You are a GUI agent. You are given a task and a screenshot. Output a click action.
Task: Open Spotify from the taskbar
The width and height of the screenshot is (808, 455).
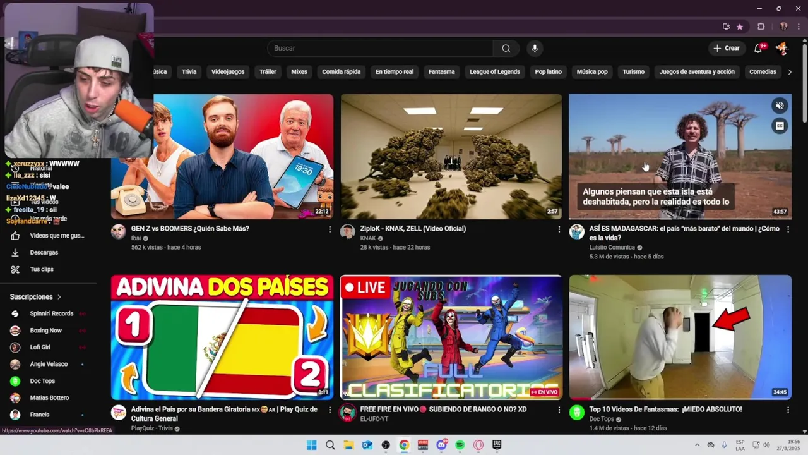tap(460, 445)
